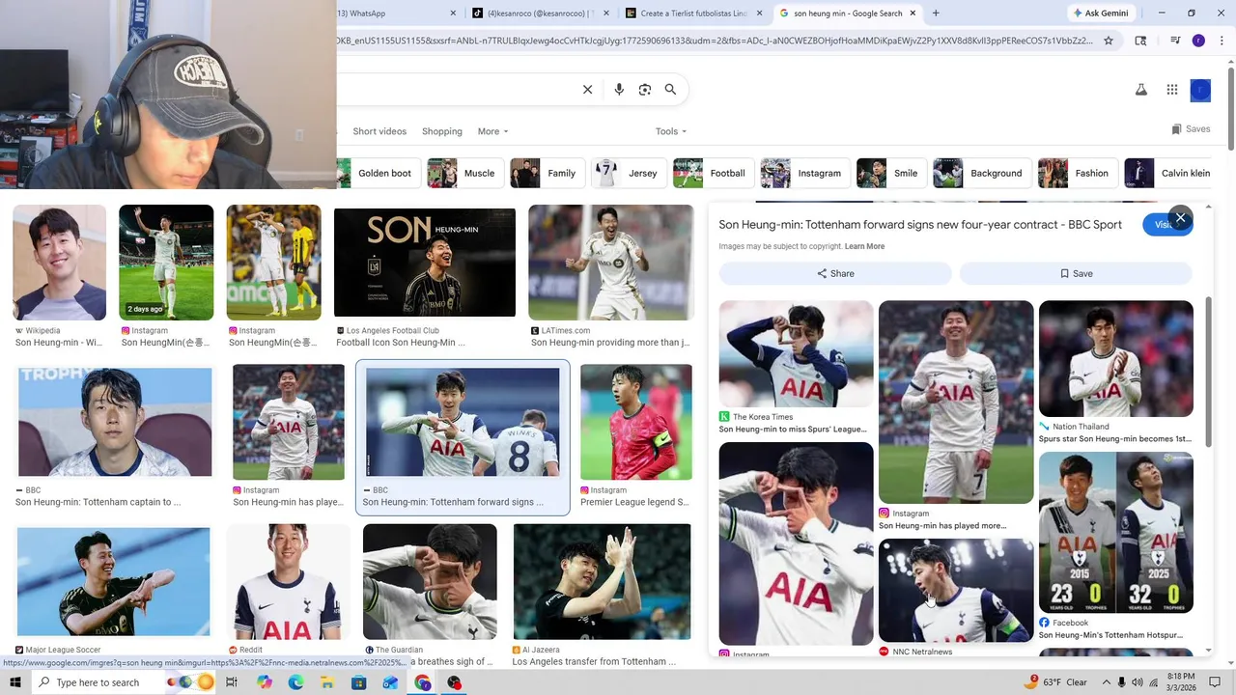Filter images by Smile chip
Viewport: 1236px width, 695px height.
coord(890,174)
